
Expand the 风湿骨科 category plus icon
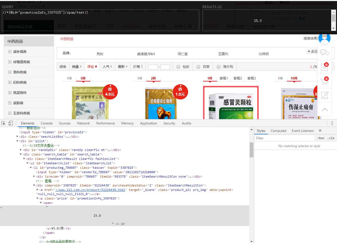pos(10,93)
